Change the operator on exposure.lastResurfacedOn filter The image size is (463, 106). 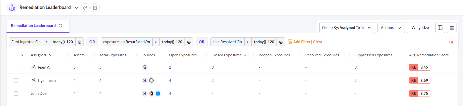(x=156, y=42)
